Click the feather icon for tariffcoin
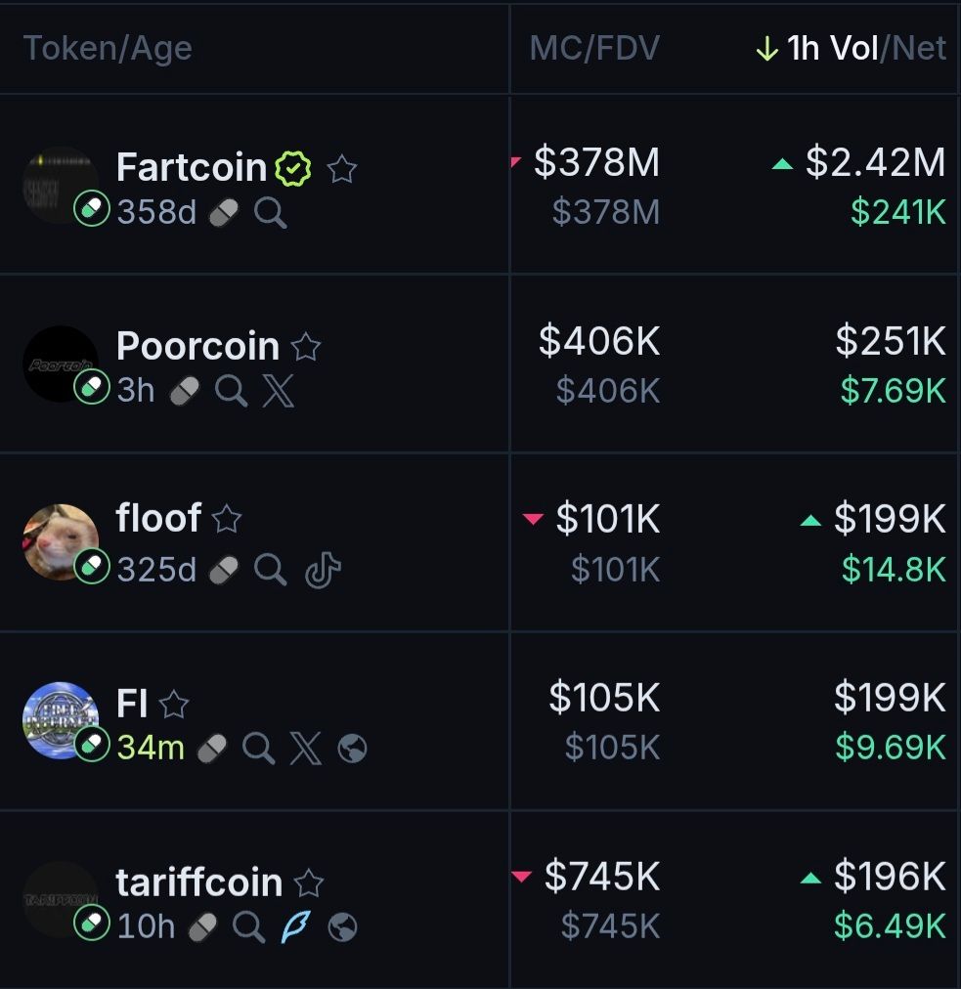This screenshot has height=989, width=961. tap(295, 926)
